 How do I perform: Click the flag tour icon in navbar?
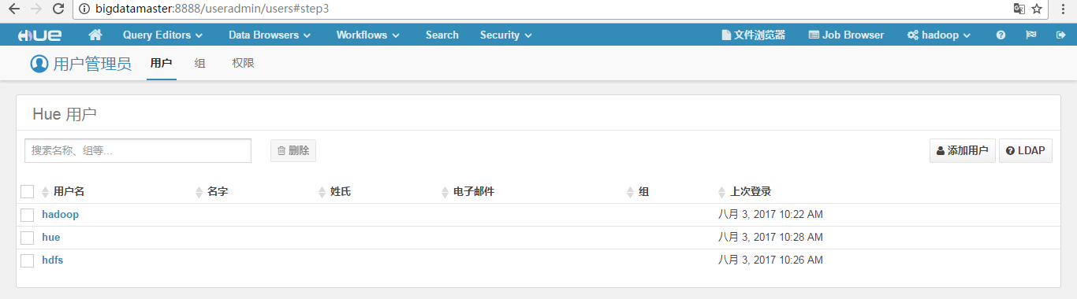click(x=1030, y=35)
